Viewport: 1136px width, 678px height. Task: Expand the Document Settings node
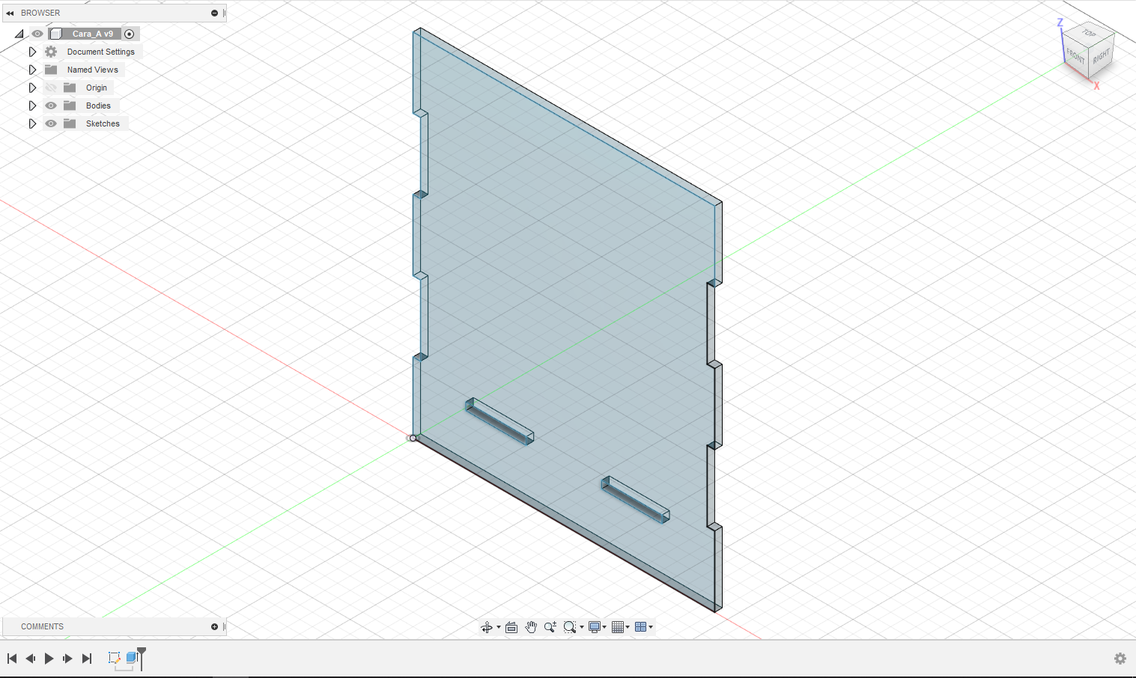[32, 52]
